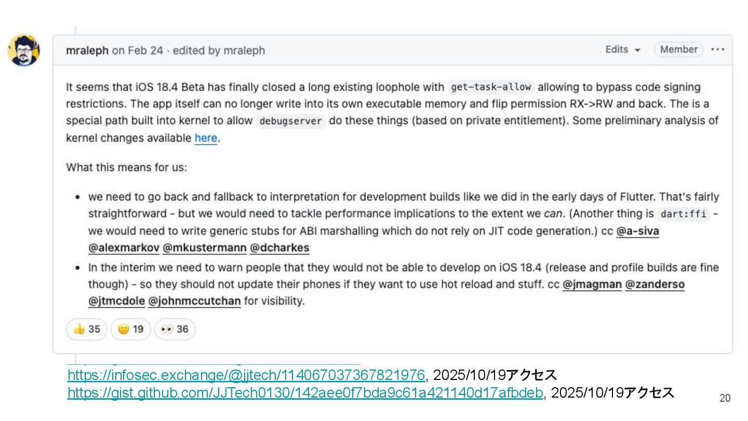Viewport: 748px width, 421px height.
Task: Open the gist.github.com JJTech0130 URL
Action: coord(305,393)
